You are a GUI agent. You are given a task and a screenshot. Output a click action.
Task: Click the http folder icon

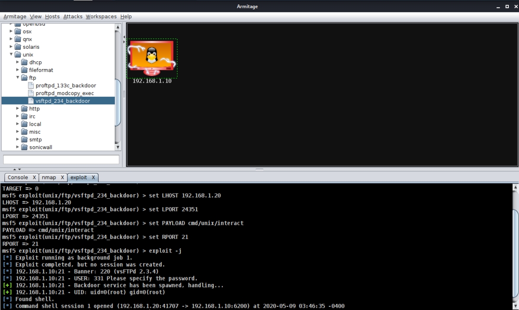point(24,109)
